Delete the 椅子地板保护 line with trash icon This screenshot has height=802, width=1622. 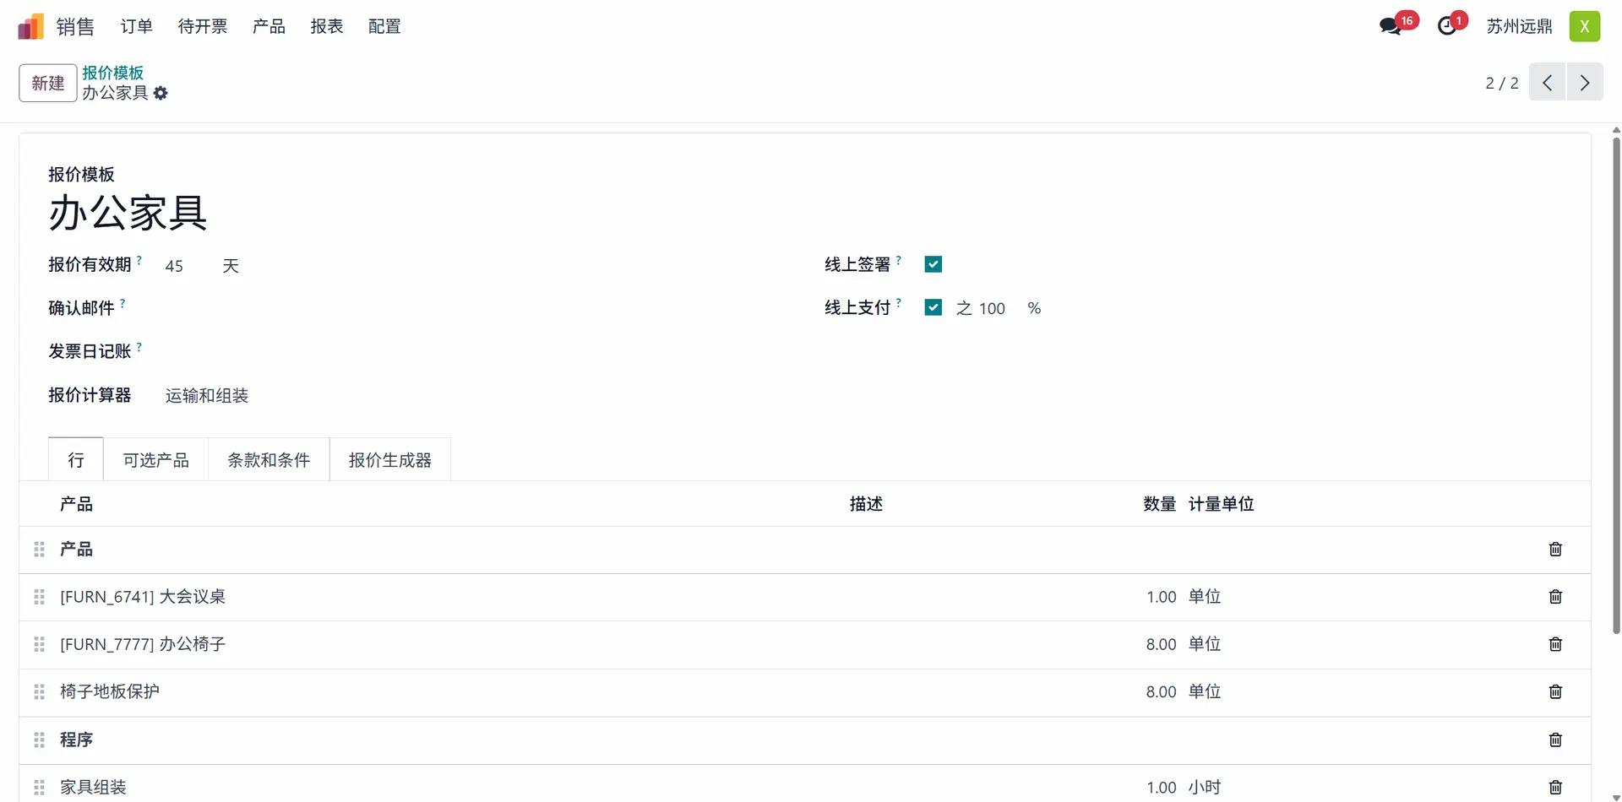pyautogui.click(x=1555, y=691)
